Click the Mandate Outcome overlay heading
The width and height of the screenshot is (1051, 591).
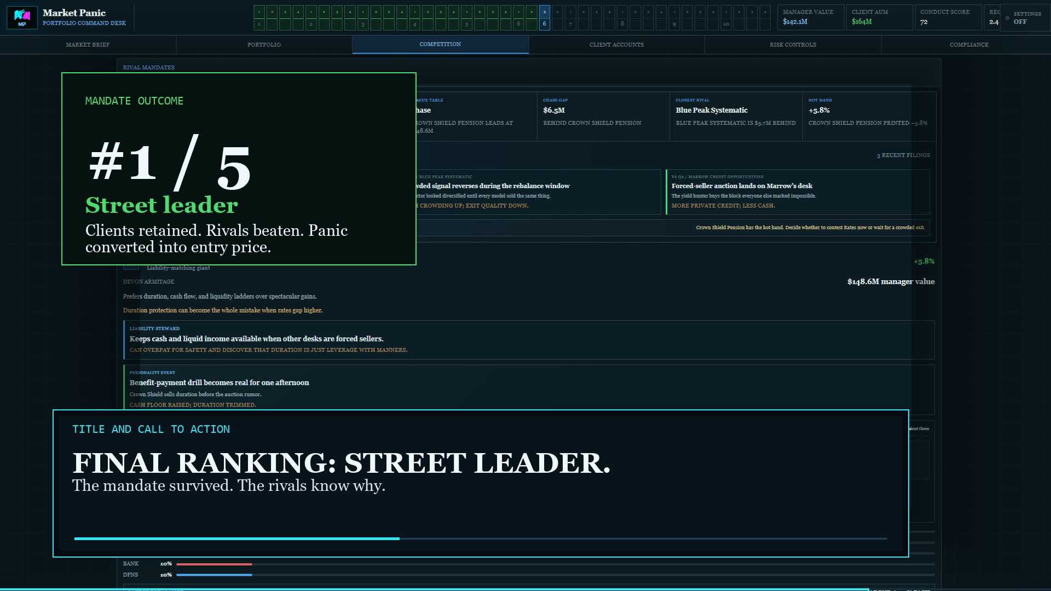134,101
